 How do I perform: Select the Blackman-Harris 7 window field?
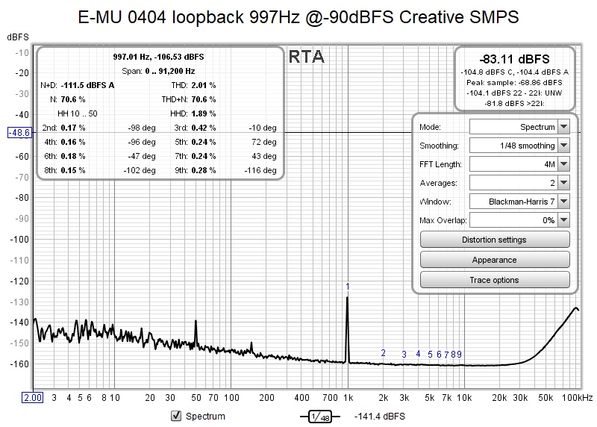[514, 201]
